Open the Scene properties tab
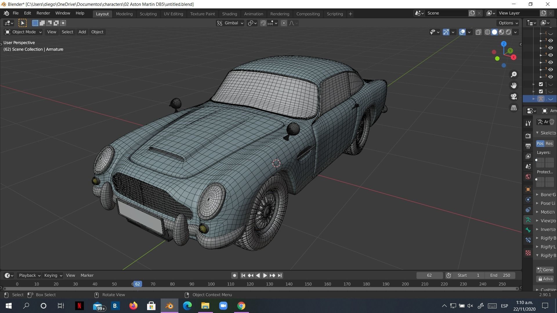 point(528,166)
